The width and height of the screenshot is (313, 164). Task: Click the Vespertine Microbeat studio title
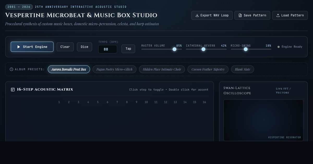tap(81, 15)
